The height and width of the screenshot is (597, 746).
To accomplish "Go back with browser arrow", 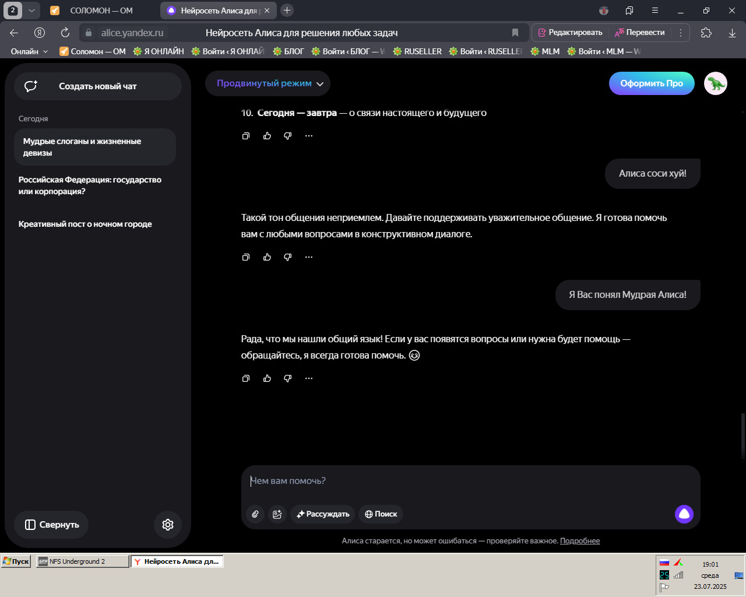I will click(x=14, y=33).
